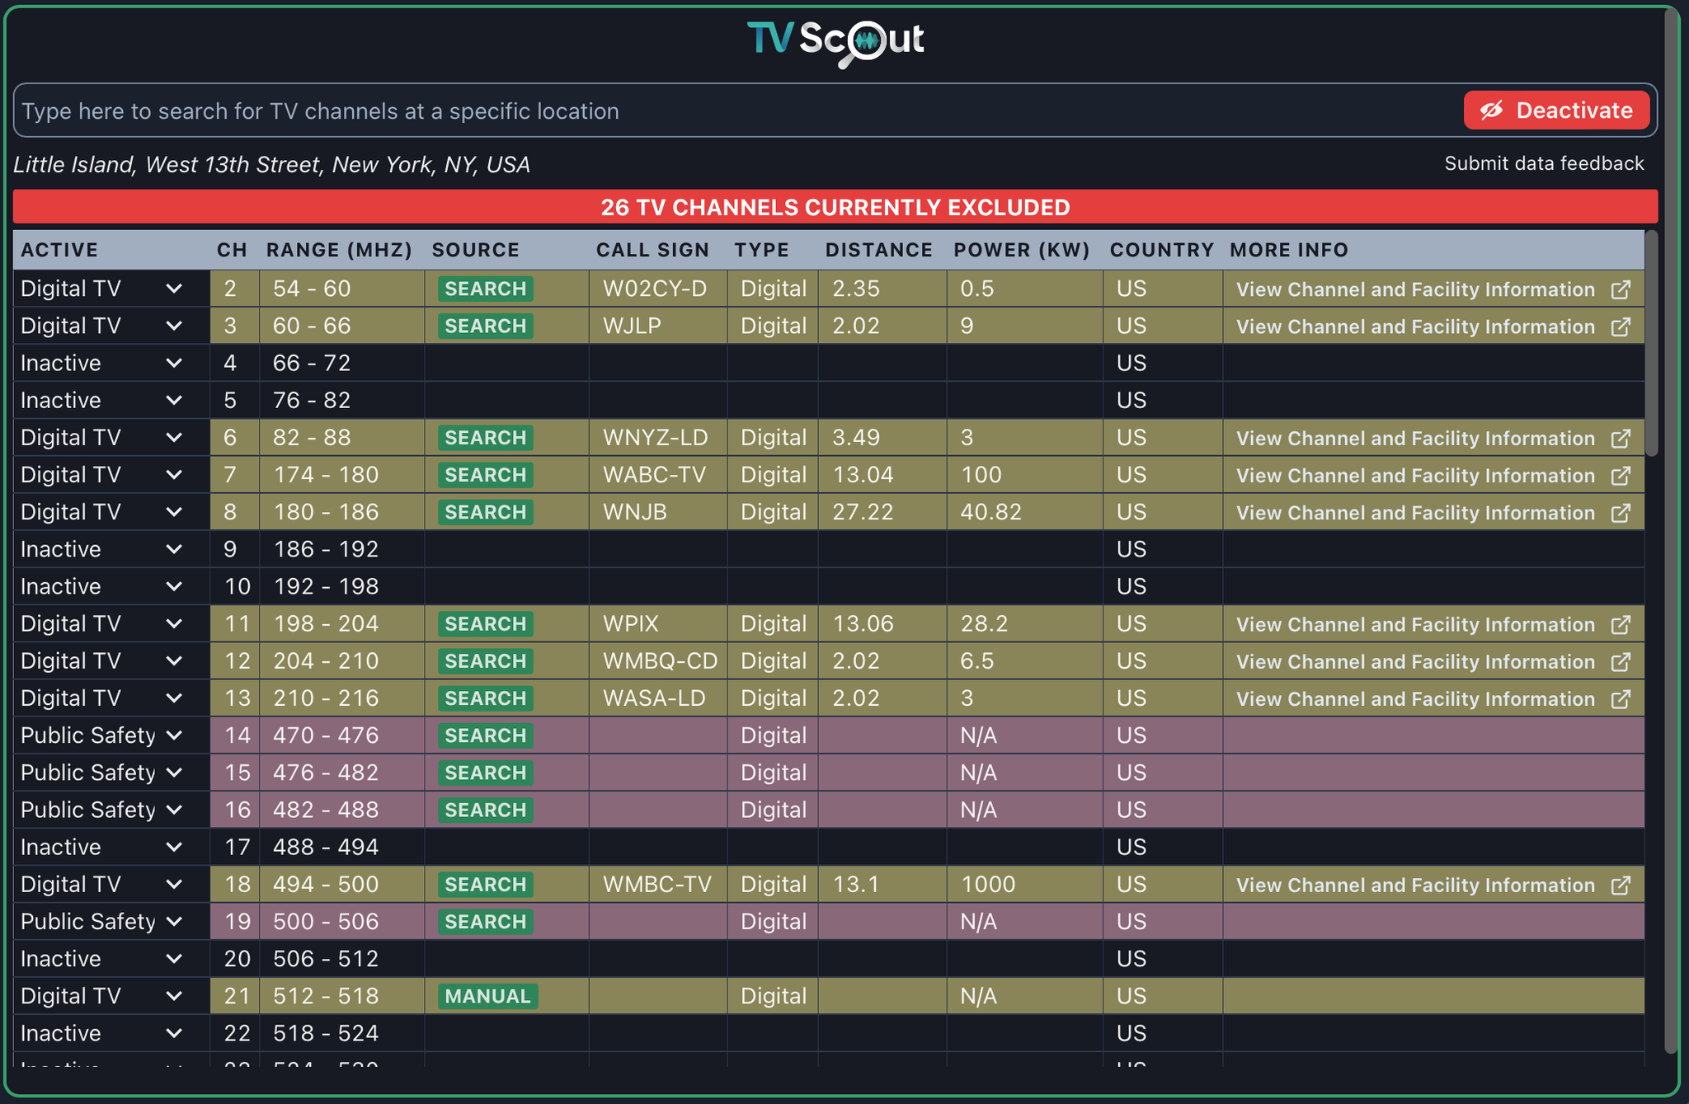Open external link icon for WJLP row
This screenshot has height=1104, width=1689.
point(1621,327)
